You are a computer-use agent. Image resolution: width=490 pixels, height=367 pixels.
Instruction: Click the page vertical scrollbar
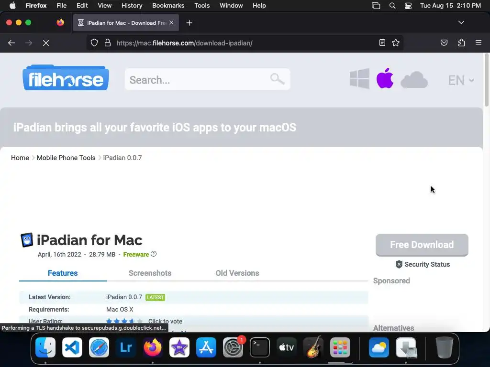click(x=486, y=80)
